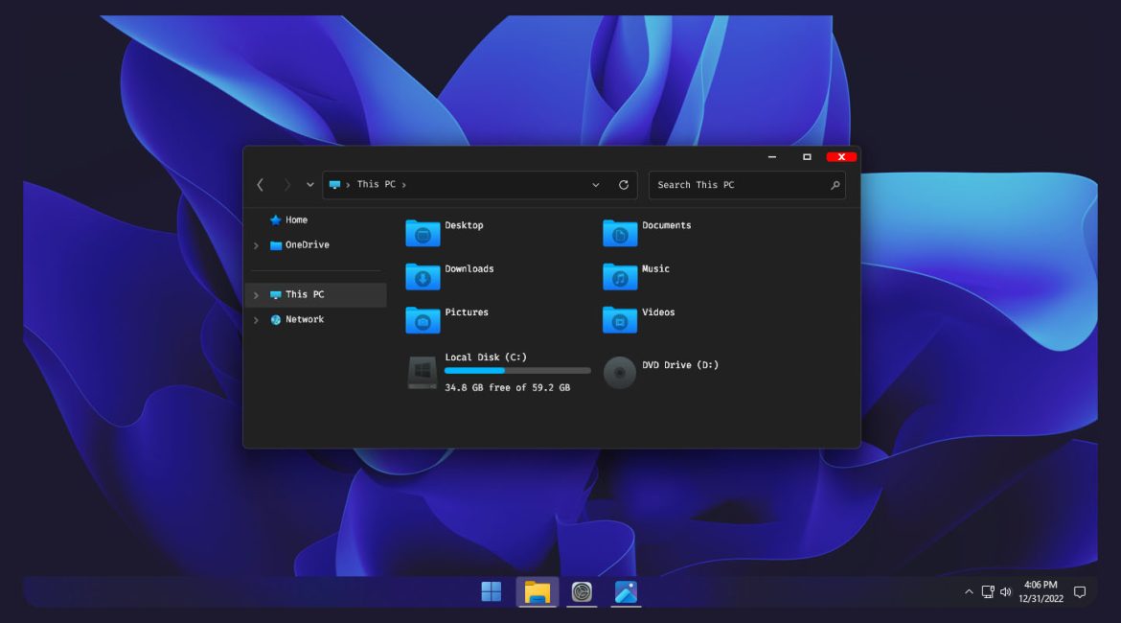Expand the Network tree node
Viewport: 1121px width, 623px height.
256,320
